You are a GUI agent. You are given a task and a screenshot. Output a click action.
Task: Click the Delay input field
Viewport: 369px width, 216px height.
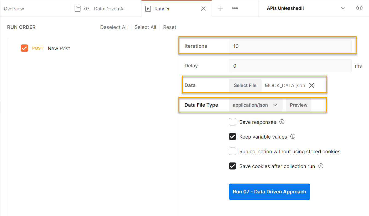(290, 66)
